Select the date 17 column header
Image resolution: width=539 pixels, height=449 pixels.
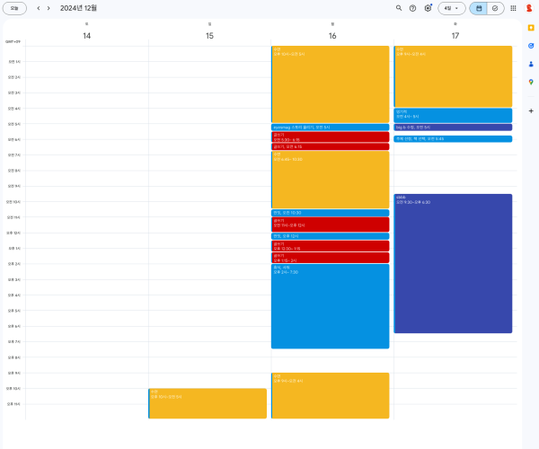tap(455, 36)
